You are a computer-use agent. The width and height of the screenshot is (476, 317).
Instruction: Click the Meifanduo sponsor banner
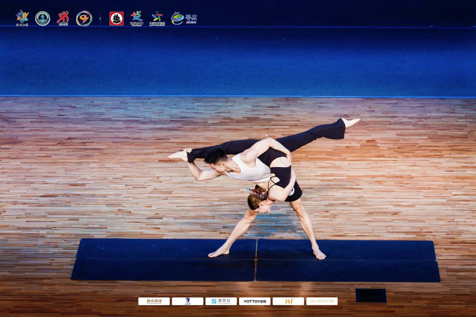click(x=221, y=301)
